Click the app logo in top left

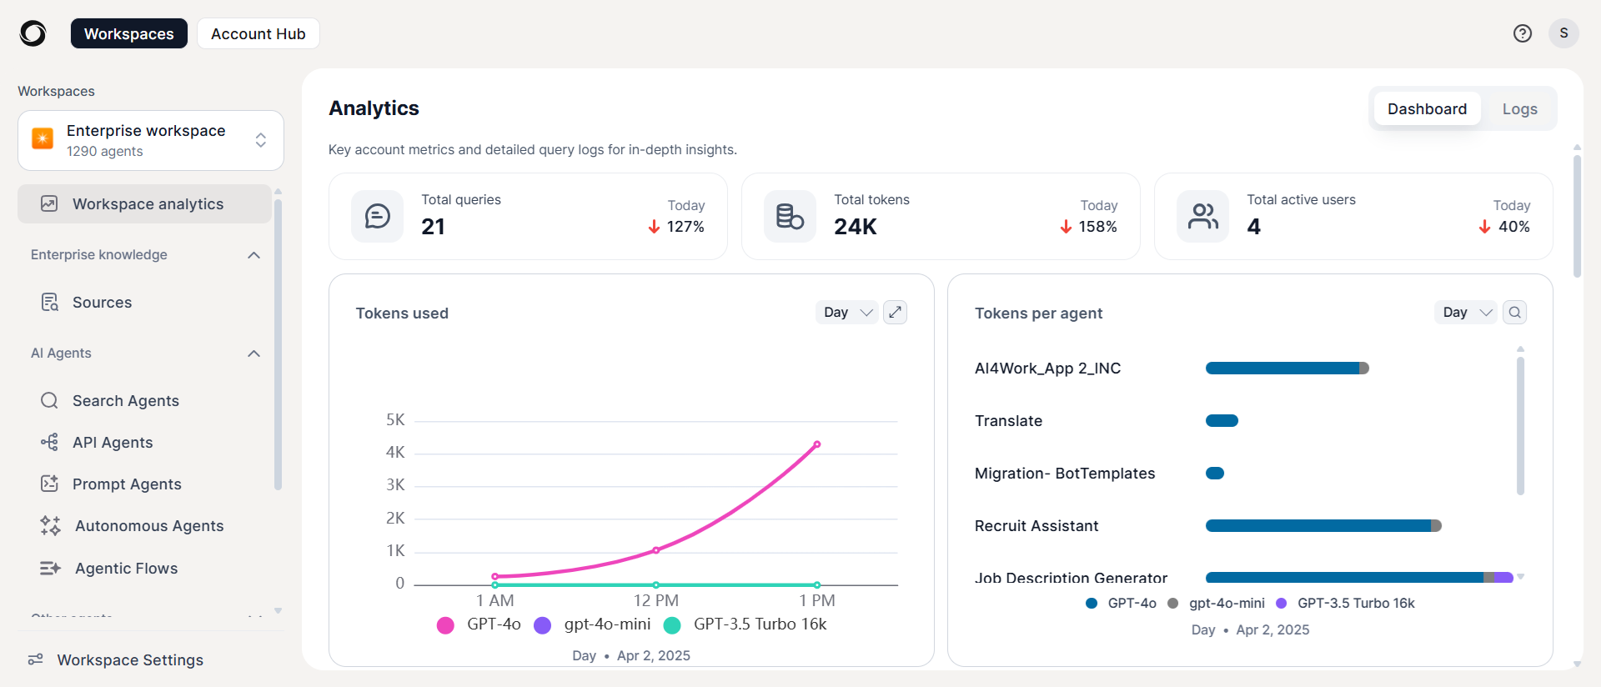tap(33, 33)
